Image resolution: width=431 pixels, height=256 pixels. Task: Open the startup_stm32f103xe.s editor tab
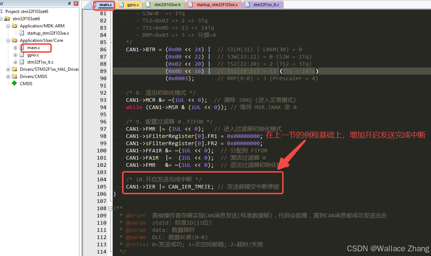(x=214, y=5)
